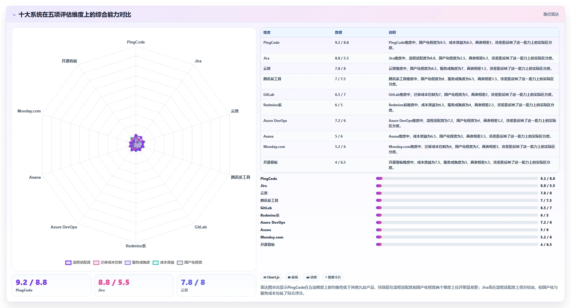The width and height of the screenshot is (571, 308).
Task: Toggle the 流程适配度 legend dataset
Action: pyautogui.click(x=78, y=262)
